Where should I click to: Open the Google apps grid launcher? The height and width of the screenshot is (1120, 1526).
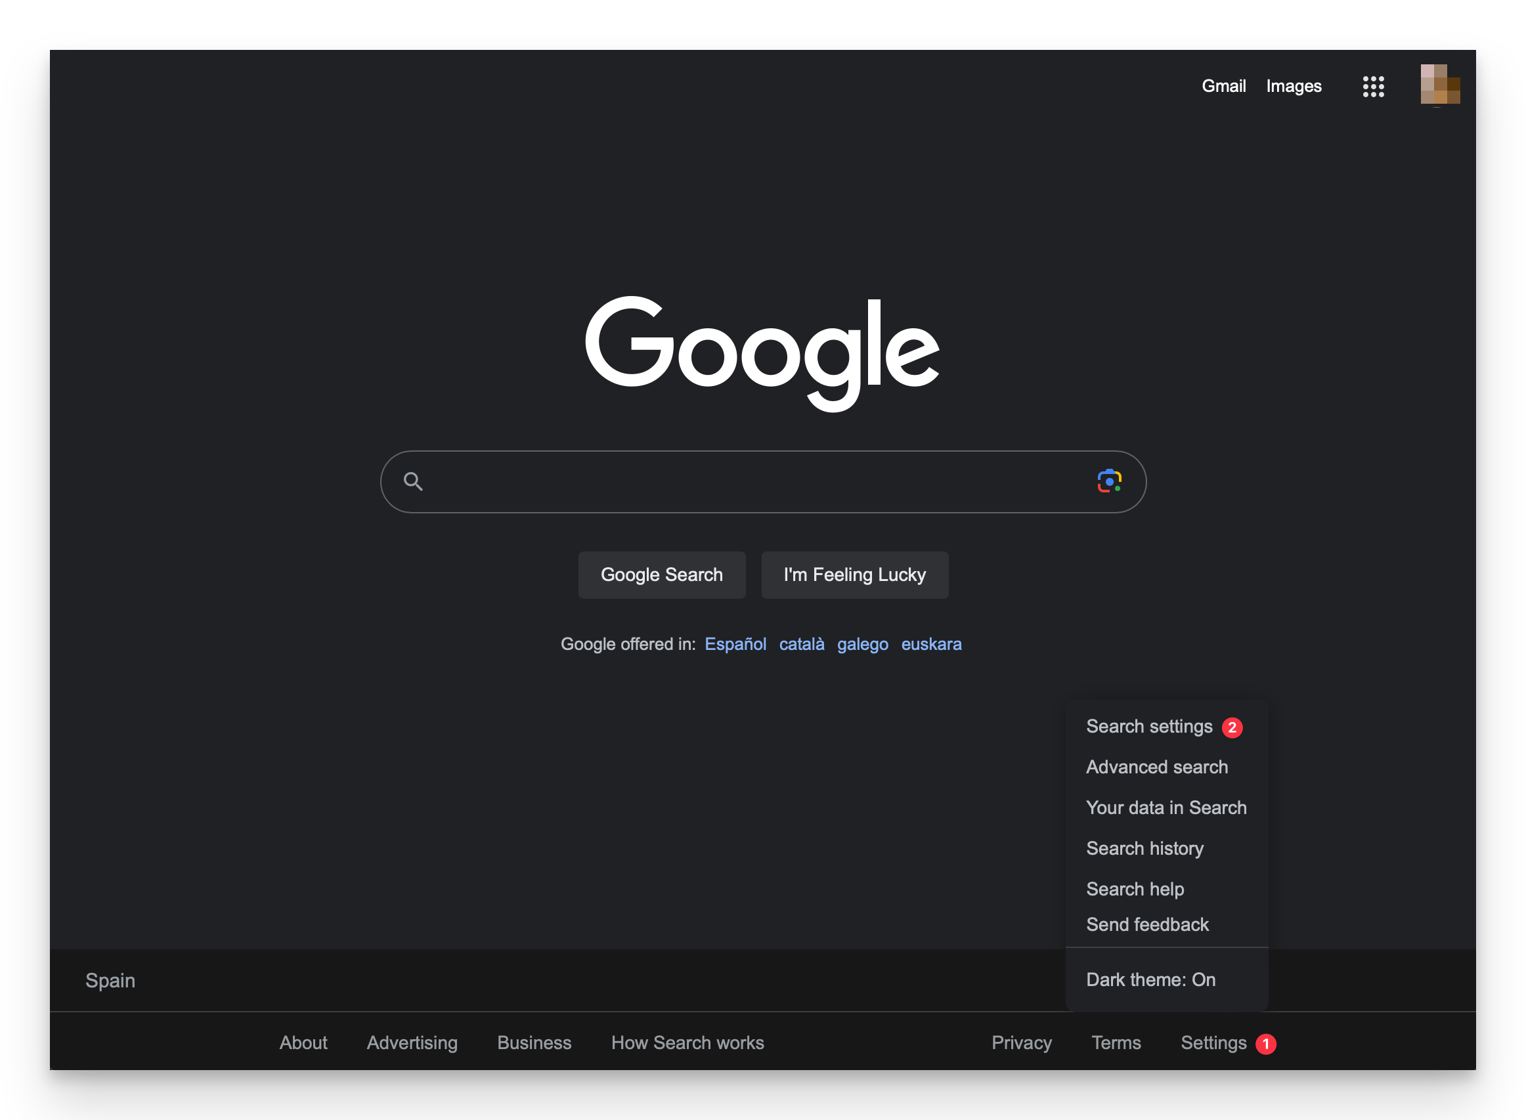pos(1374,86)
